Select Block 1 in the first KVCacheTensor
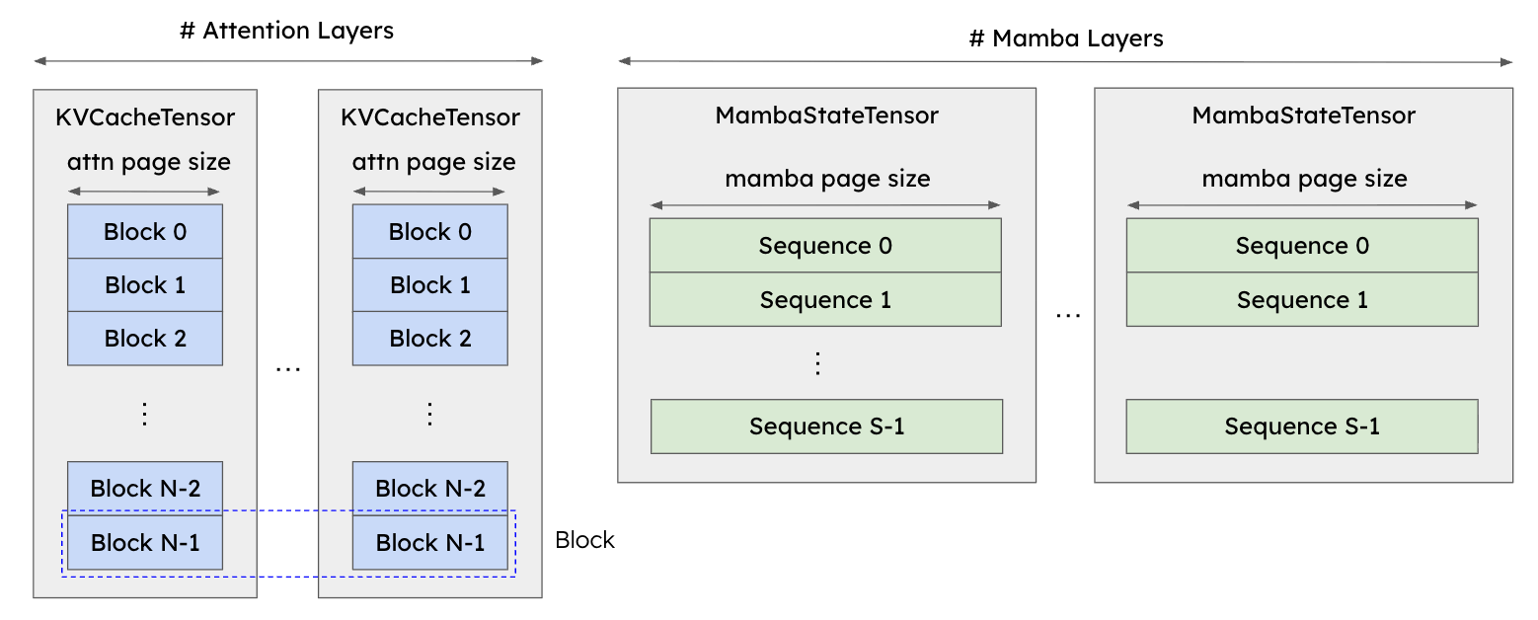The image size is (1538, 620). [145, 285]
